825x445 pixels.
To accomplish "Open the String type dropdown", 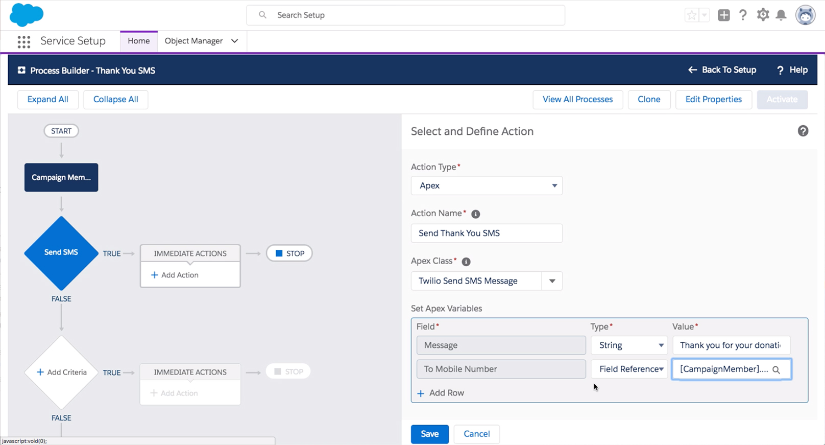I will coord(629,345).
